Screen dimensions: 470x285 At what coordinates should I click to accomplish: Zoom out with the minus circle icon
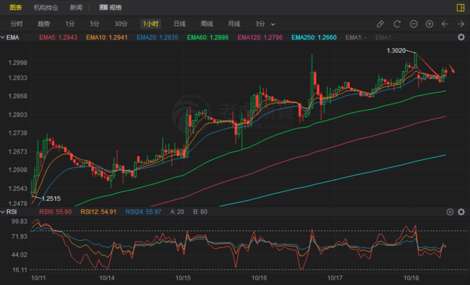point(414,24)
